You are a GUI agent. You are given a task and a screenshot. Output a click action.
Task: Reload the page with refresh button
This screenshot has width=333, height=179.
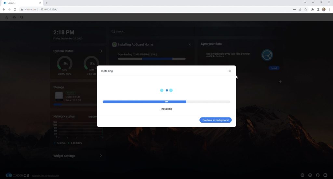(x=15, y=9)
